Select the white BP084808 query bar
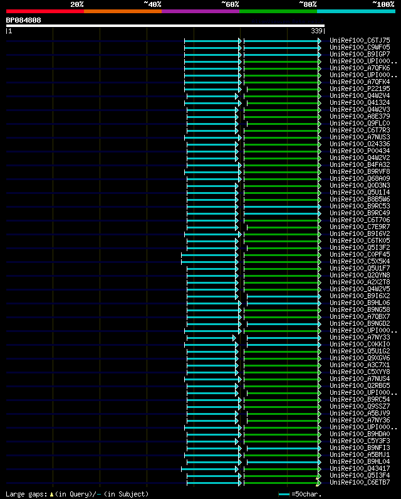This screenshot has height=499, width=401. 165,26
